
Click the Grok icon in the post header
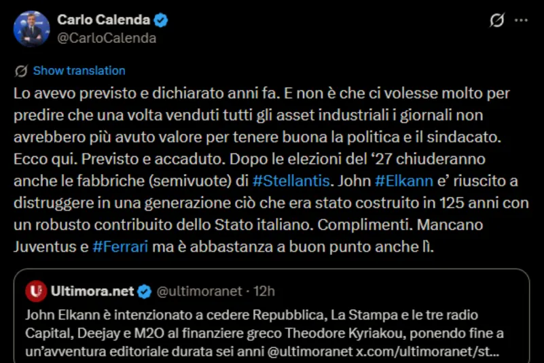coord(496,21)
